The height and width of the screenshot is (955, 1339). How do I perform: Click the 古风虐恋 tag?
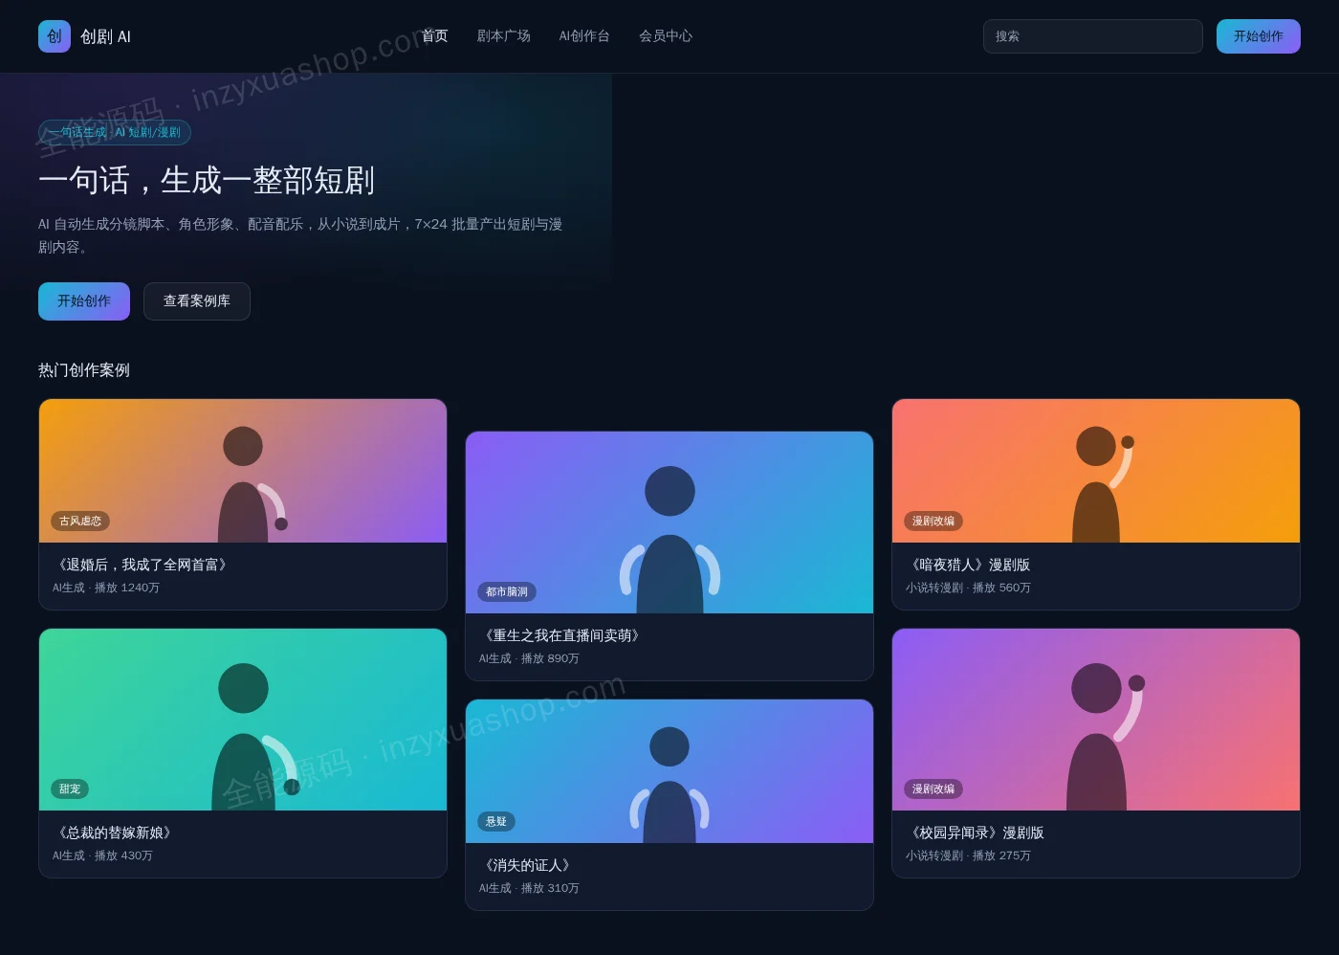click(x=80, y=522)
